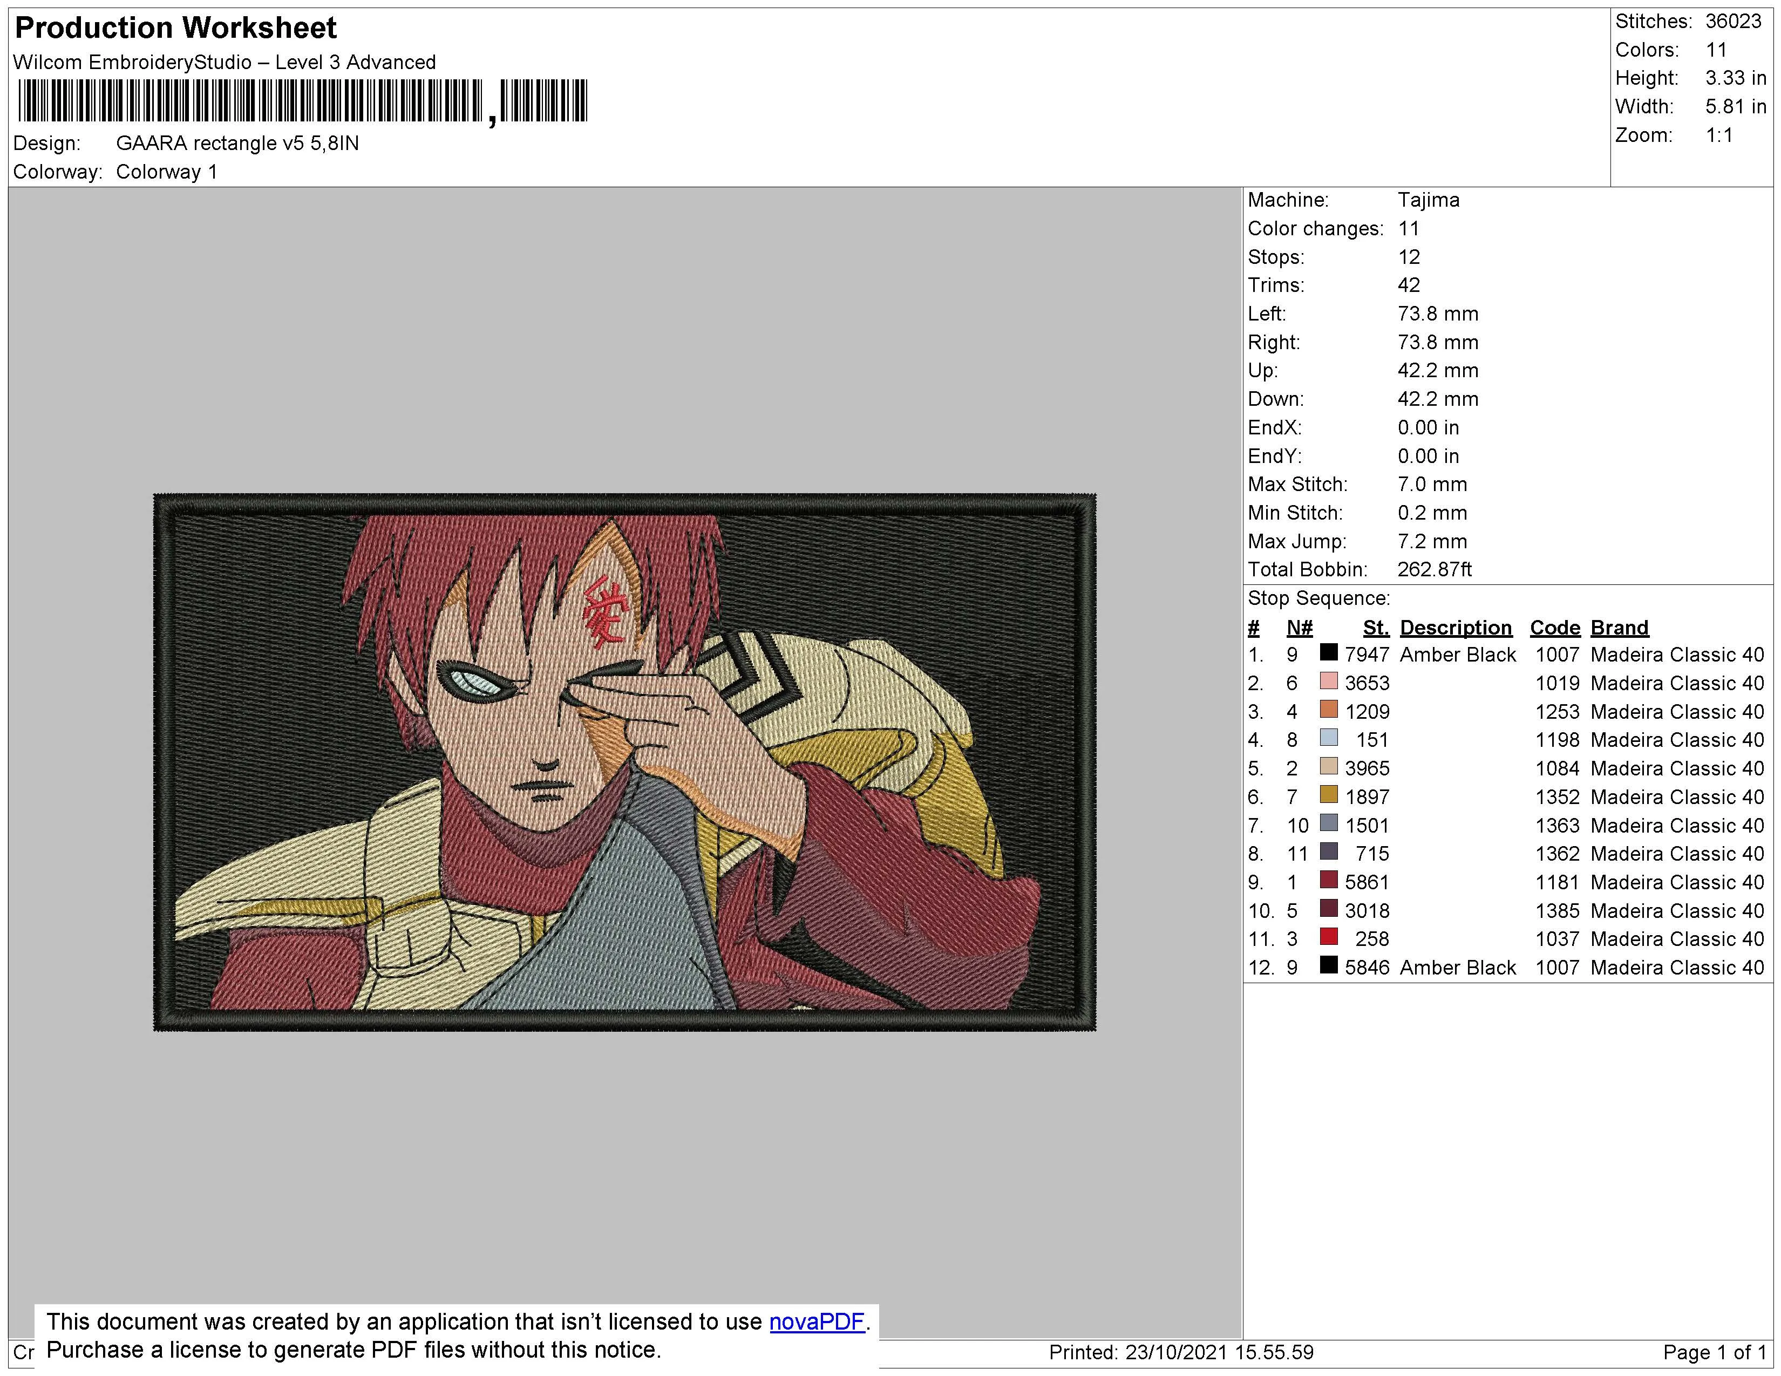Click the dark slate swatch for code 1362
This screenshot has height=1376, width=1781.
tap(1328, 852)
